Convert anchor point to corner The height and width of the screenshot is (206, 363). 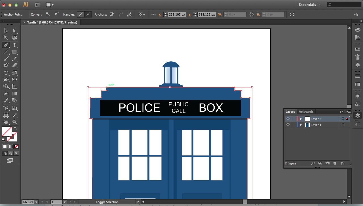(48, 14)
